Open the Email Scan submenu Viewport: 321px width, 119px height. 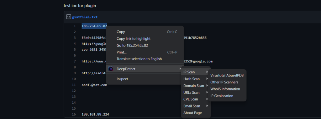point(196,106)
